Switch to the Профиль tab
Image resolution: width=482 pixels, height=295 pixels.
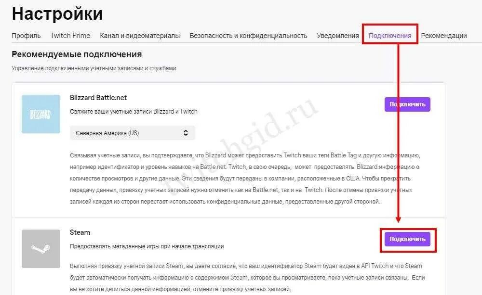point(26,36)
